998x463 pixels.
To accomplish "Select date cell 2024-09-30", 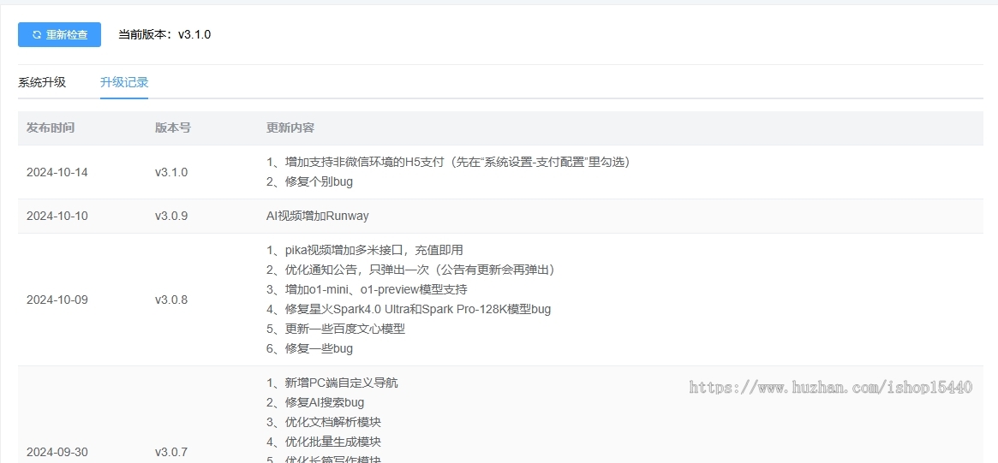I will click(x=57, y=452).
